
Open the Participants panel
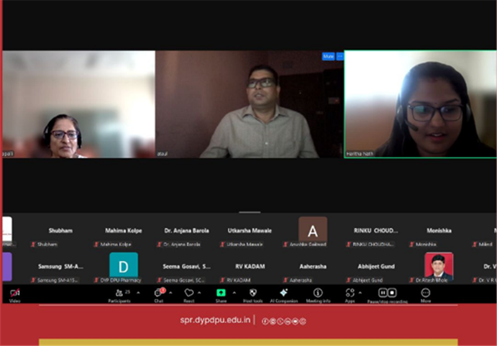point(119,293)
